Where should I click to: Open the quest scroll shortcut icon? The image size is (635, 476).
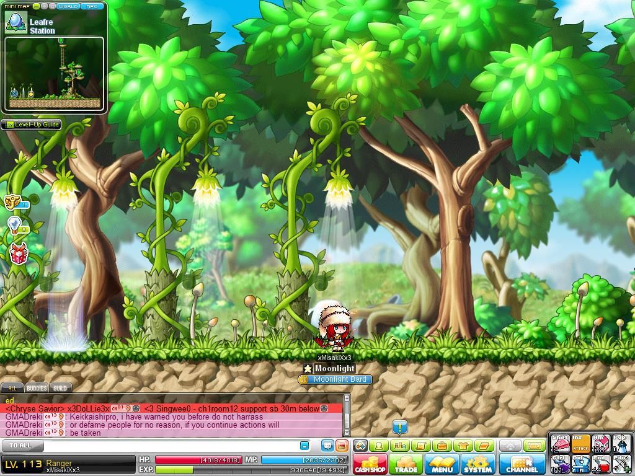click(x=421, y=446)
